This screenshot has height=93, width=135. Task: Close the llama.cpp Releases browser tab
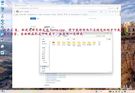29,6
